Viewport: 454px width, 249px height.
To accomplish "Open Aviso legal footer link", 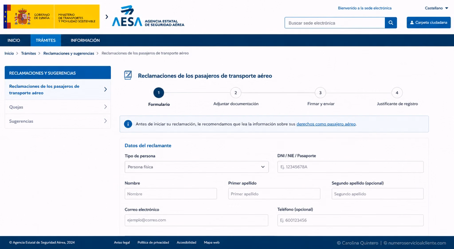I will pyautogui.click(x=122, y=242).
